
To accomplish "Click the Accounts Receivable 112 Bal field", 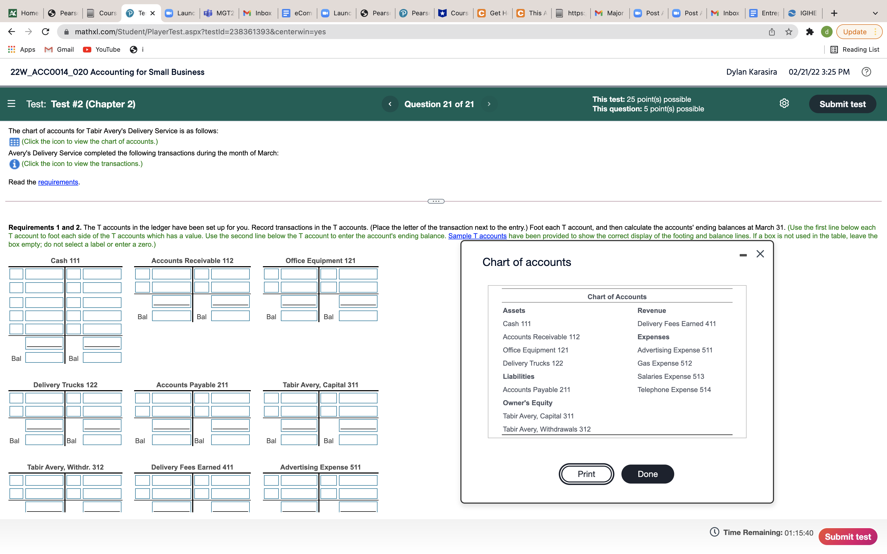I will (x=171, y=317).
